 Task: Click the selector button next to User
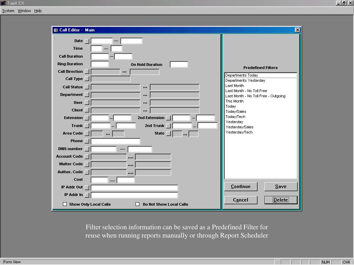87,103
